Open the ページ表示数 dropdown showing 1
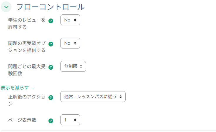 coord(70,120)
